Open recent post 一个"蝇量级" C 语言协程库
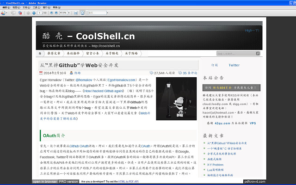 tap(224, 148)
